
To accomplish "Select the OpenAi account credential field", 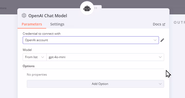I will (x=91, y=40).
